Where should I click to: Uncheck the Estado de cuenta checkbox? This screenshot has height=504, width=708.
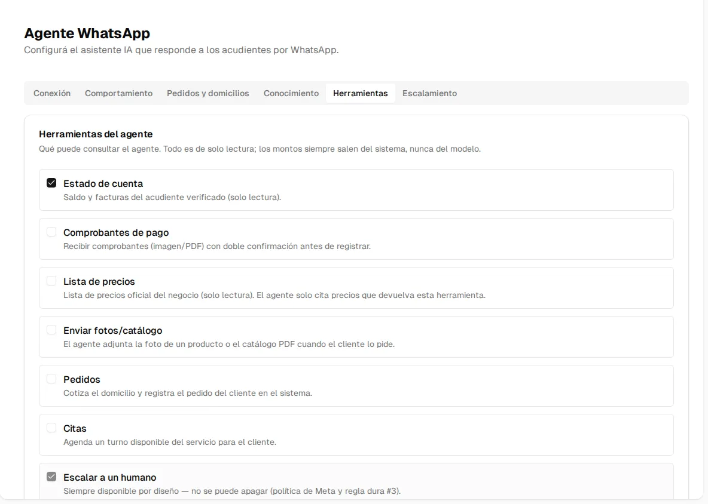[51, 183]
